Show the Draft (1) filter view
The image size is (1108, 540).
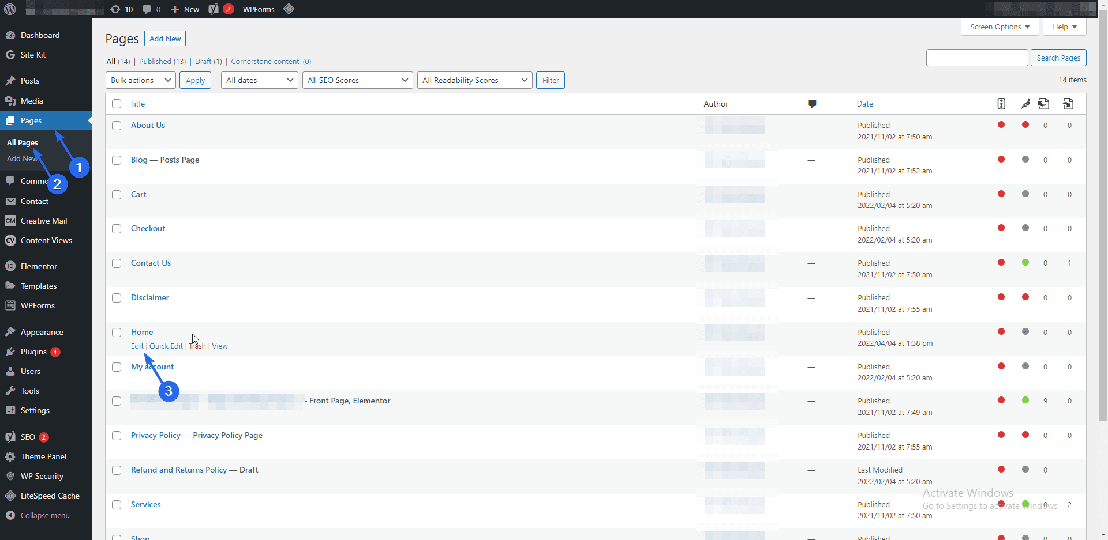pos(208,61)
